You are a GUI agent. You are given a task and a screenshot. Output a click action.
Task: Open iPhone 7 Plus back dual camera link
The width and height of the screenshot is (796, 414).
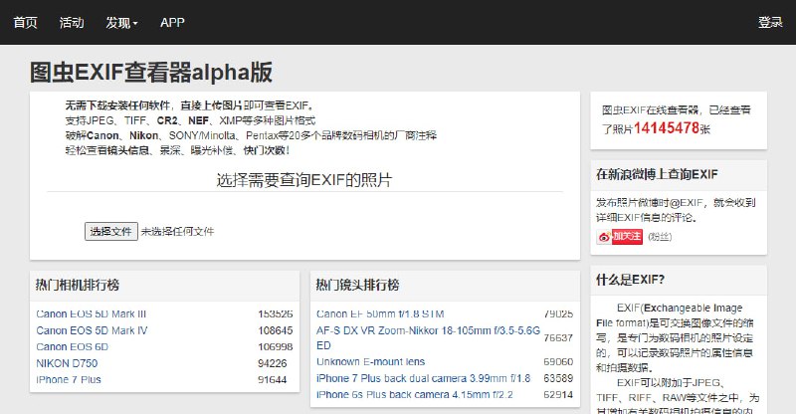424,378
